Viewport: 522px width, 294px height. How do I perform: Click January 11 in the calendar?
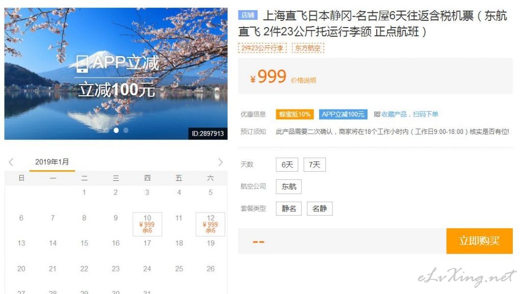[x=179, y=218]
